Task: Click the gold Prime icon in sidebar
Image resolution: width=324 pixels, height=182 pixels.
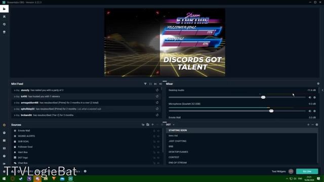Action: coord(4,125)
